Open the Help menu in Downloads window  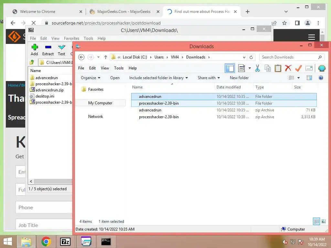point(133,68)
